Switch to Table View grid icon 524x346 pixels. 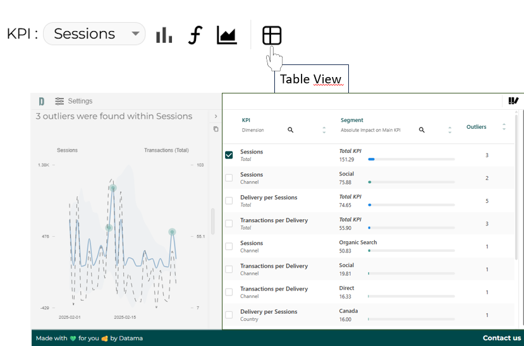coord(272,35)
